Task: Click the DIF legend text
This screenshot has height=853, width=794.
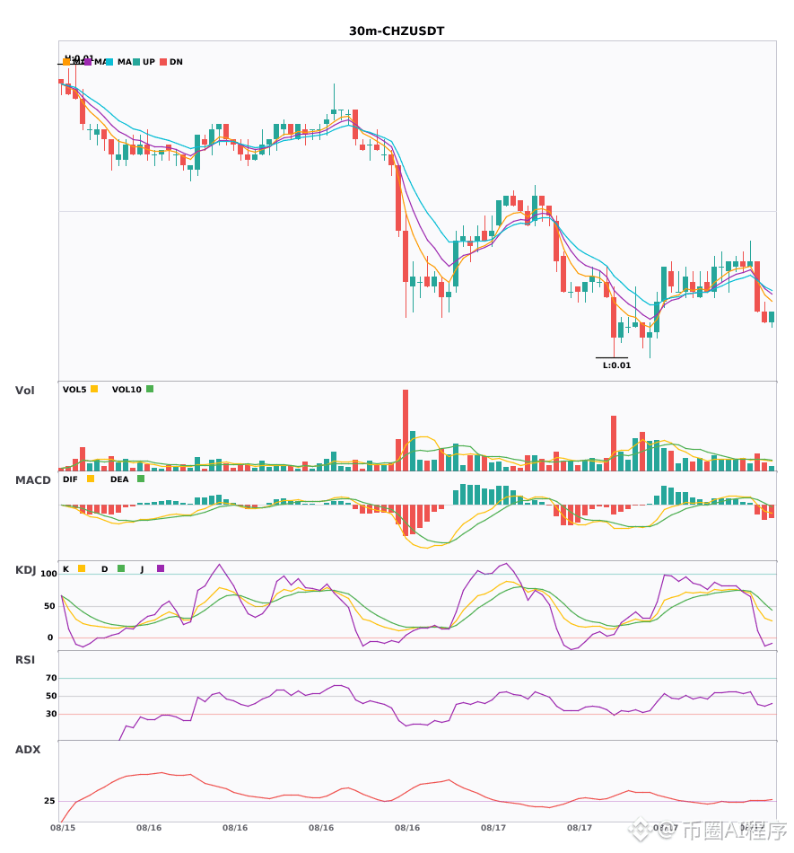Action: tap(70, 479)
